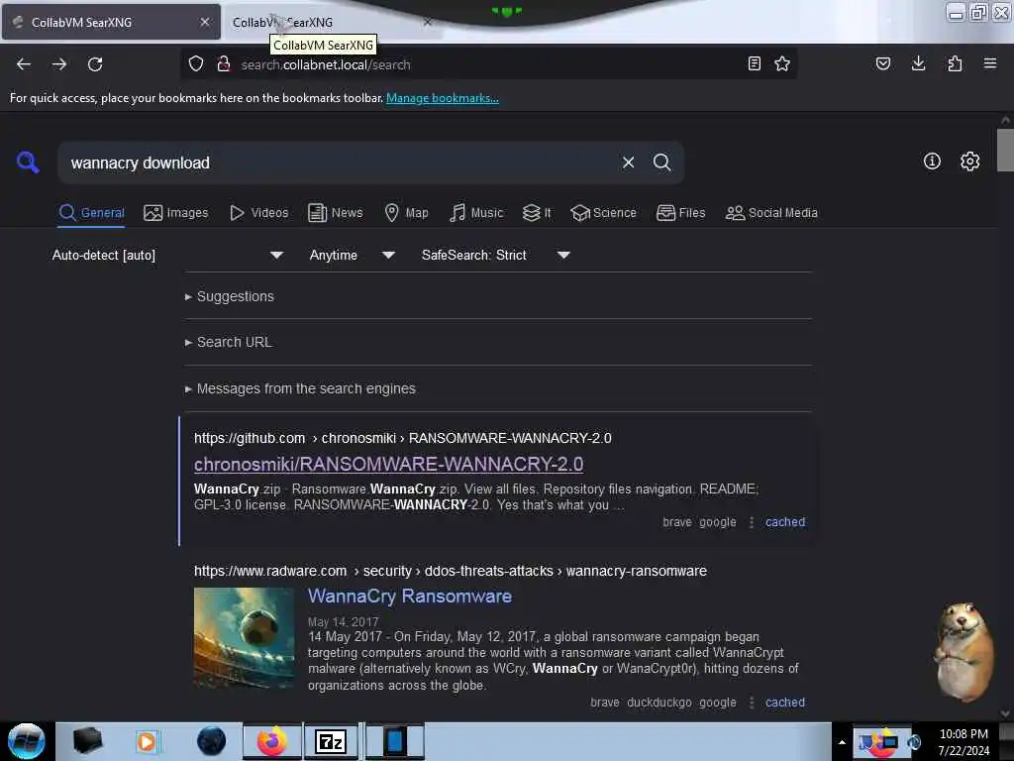
Task: Click the SearXNG magnifier logo
Action: (x=28, y=162)
